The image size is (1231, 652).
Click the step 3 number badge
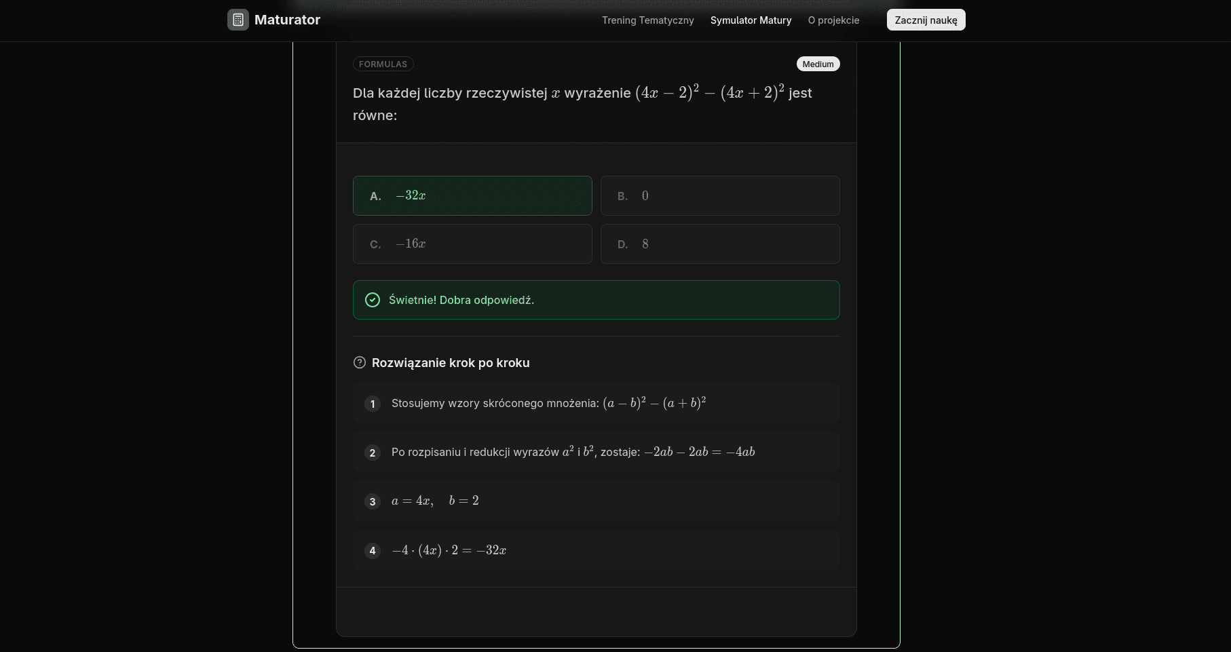pyautogui.click(x=372, y=501)
